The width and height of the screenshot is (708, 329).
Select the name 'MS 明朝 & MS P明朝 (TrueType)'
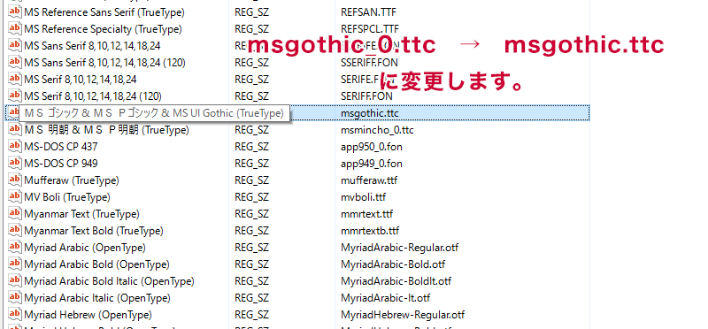tap(106, 130)
